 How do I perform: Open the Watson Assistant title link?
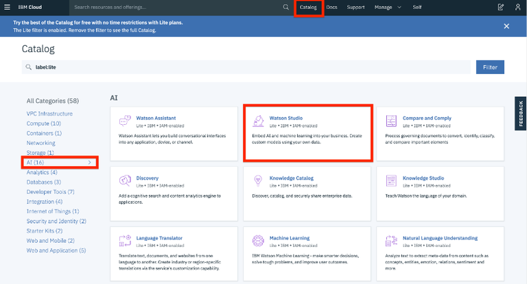point(156,118)
